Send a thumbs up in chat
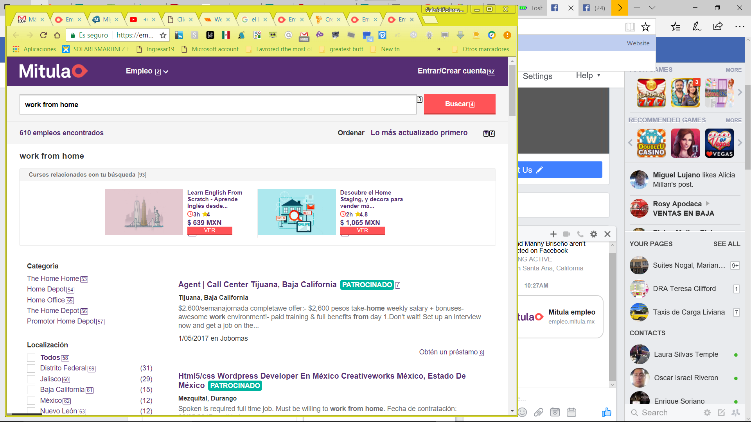 point(606,412)
